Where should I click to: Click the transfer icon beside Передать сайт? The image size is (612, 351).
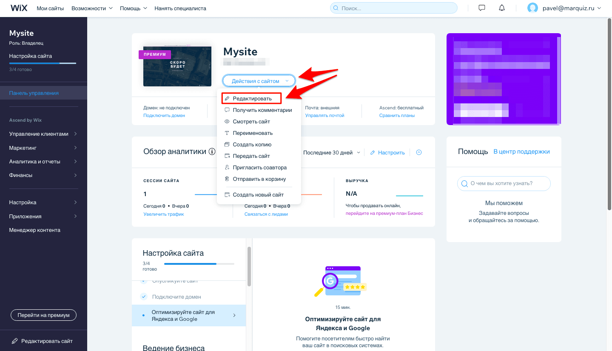point(227,156)
